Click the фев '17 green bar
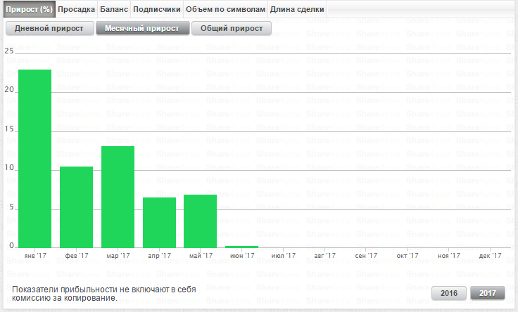 tap(76, 207)
